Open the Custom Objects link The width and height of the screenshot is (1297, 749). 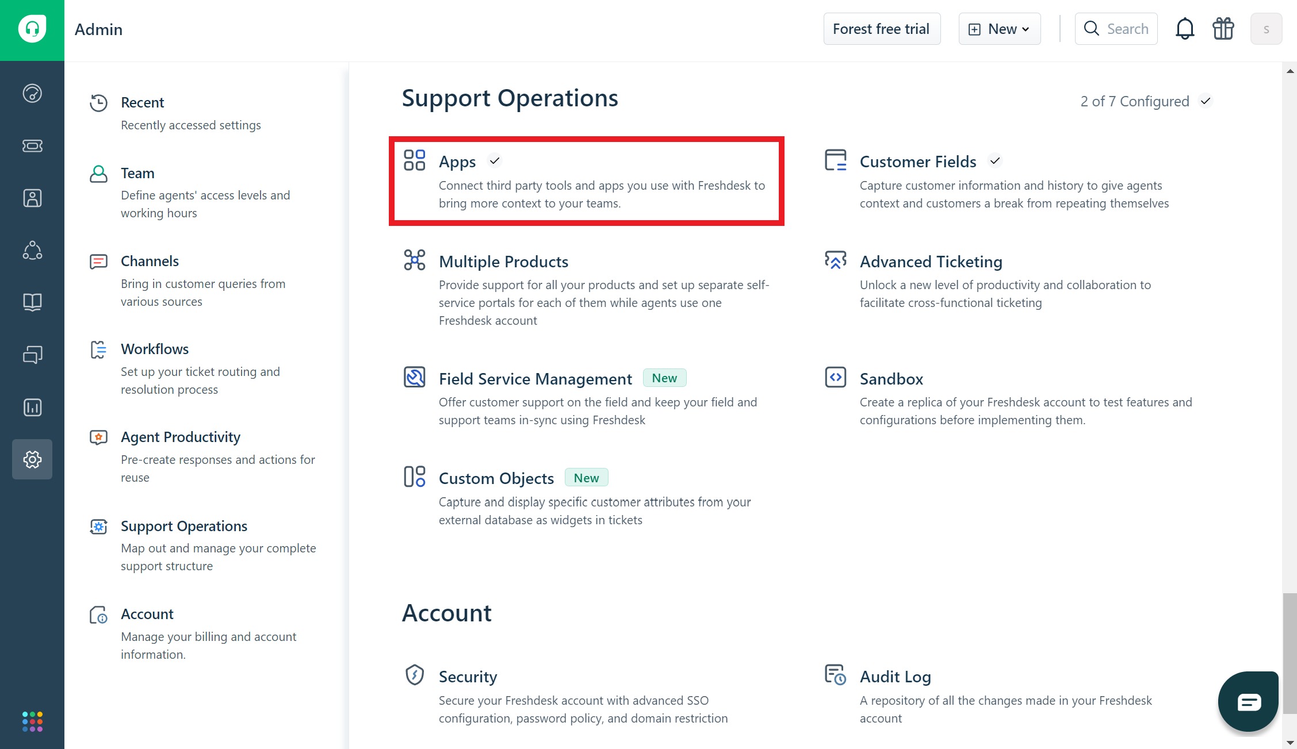click(x=496, y=478)
